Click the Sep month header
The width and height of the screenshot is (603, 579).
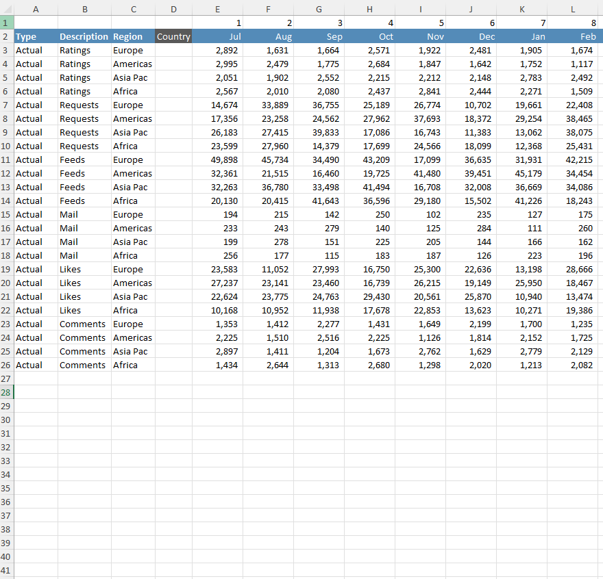pyautogui.click(x=319, y=36)
